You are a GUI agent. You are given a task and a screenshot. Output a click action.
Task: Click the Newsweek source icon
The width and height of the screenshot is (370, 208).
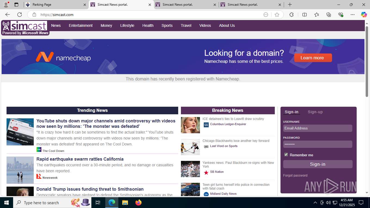(x=39, y=177)
